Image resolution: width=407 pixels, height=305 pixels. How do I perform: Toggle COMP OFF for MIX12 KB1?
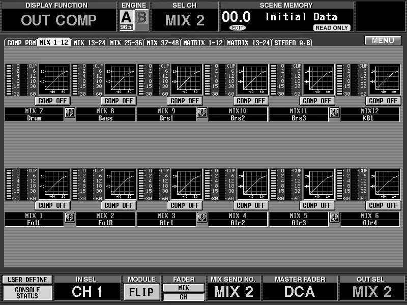click(x=384, y=101)
